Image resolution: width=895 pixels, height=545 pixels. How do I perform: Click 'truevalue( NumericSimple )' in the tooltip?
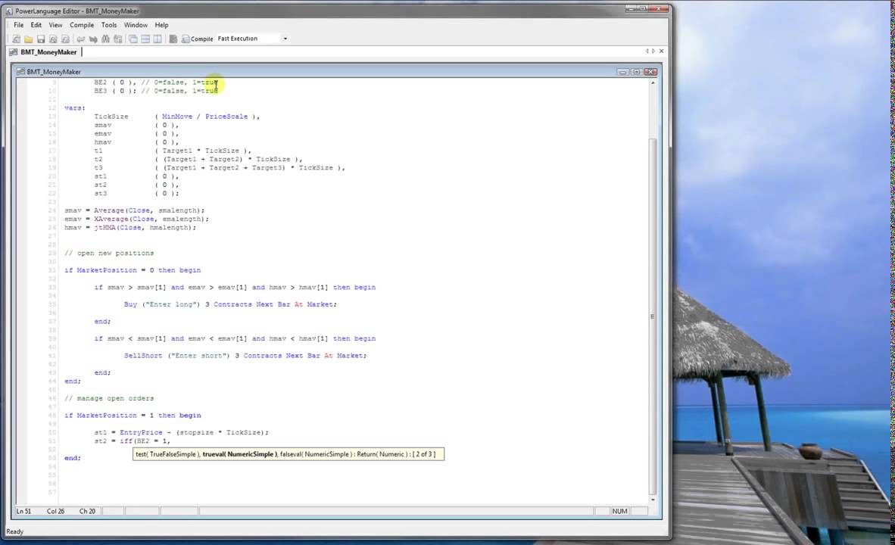(240, 454)
